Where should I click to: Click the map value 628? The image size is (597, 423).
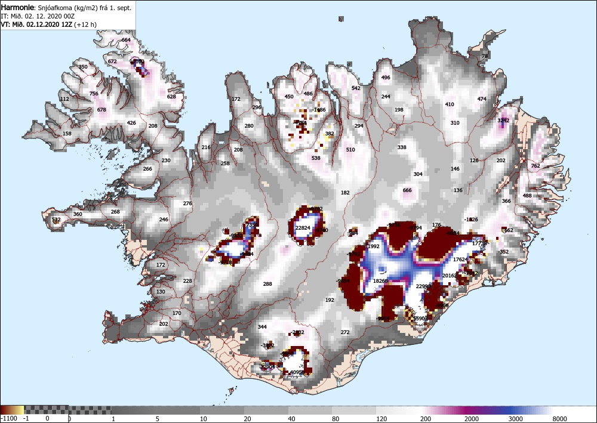pos(172,97)
